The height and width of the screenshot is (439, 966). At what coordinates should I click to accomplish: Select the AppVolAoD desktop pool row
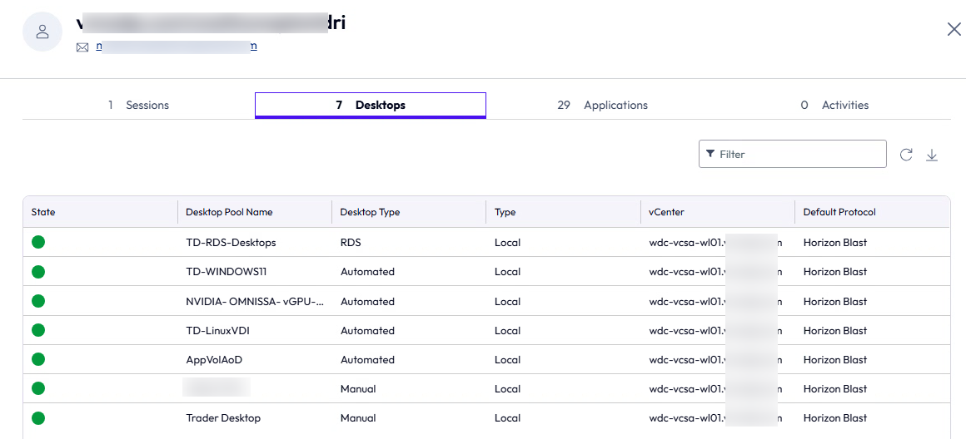(215, 360)
